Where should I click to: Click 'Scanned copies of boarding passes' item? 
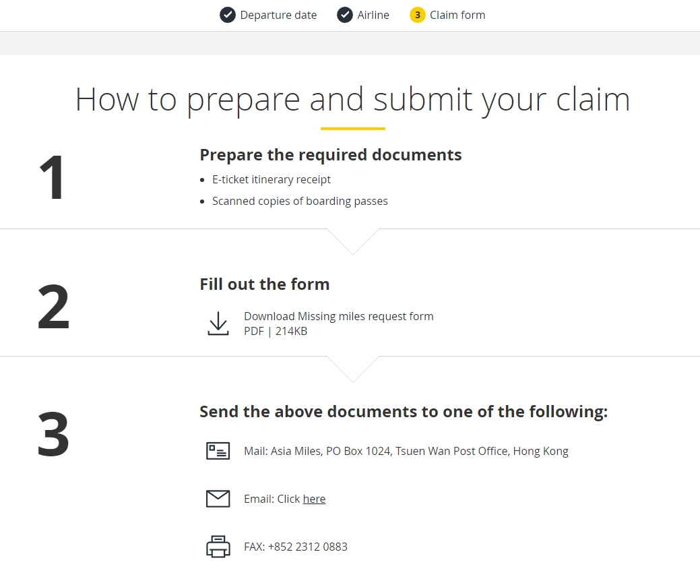(x=300, y=202)
